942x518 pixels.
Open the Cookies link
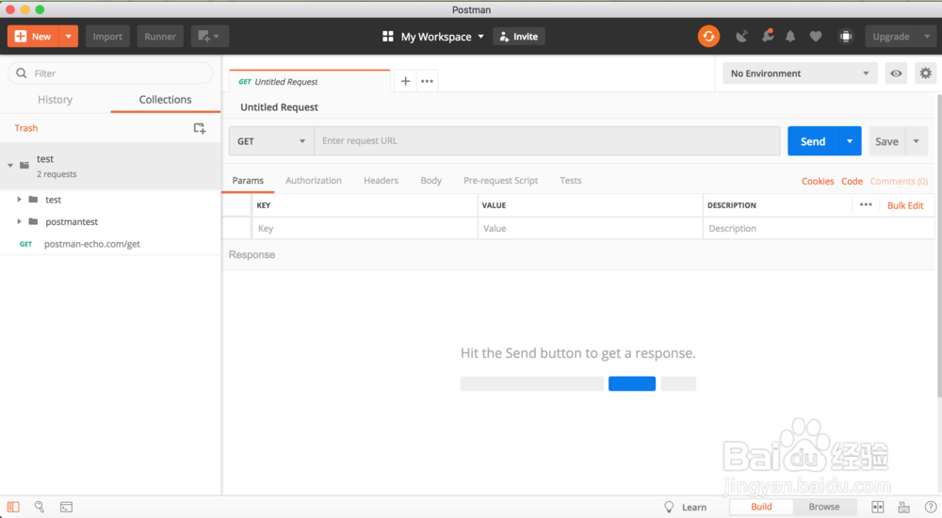pyautogui.click(x=817, y=181)
